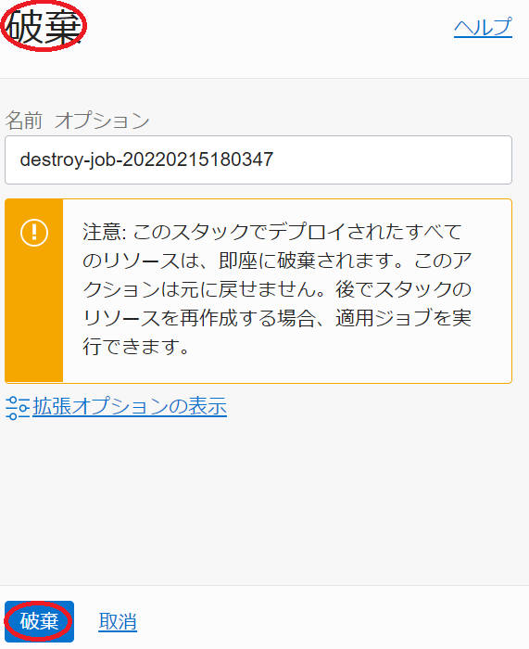Select the 適用ジョブ sentence in the warning
The height and width of the screenshot is (649, 529).
tap(277, 318)
